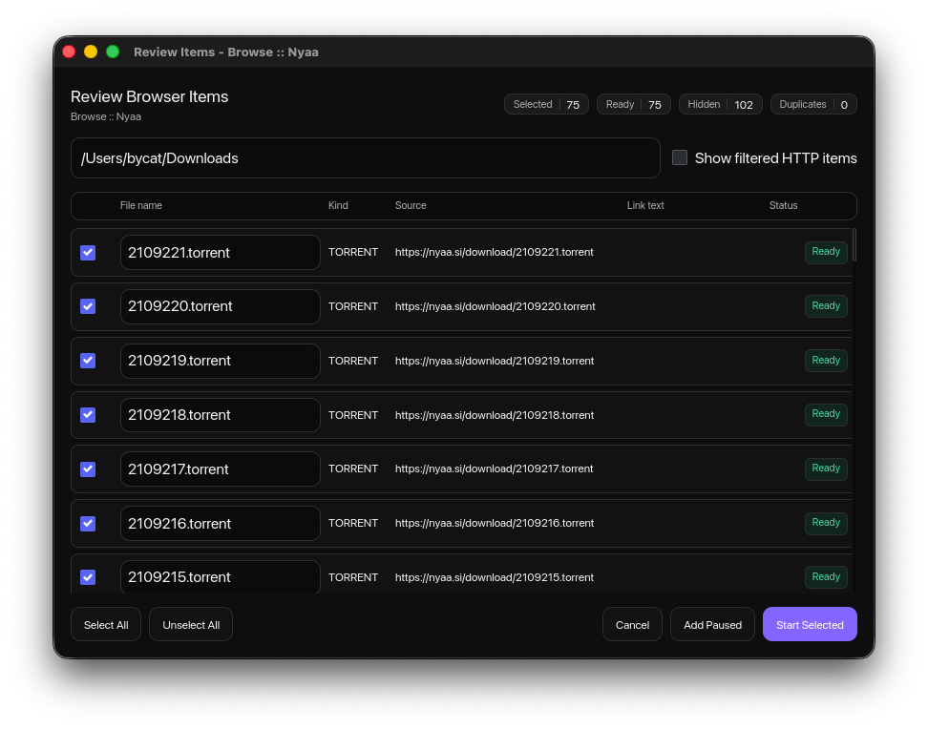
Task: Click TORRENT kind in 2109216.torrent row
Action: click(x=352, y=523)
